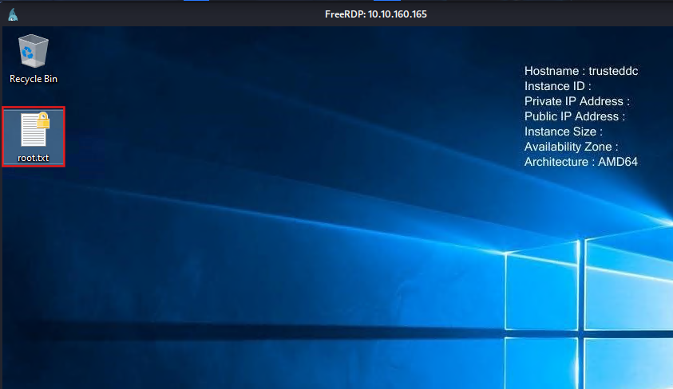673x389 pixels.
Task: Click the Hostname label on the desktop
Action: [551, 71]
